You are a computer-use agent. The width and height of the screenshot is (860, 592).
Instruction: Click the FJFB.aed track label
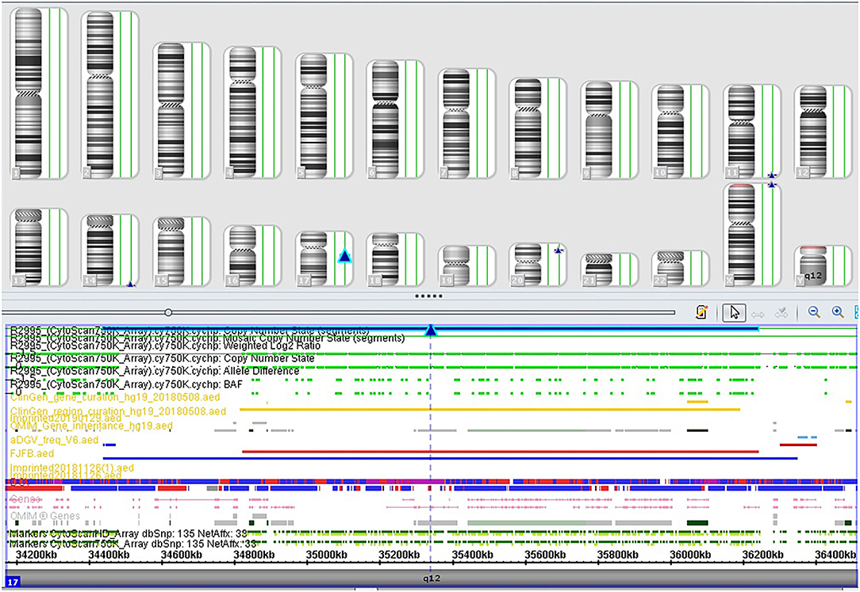(32, 453)
